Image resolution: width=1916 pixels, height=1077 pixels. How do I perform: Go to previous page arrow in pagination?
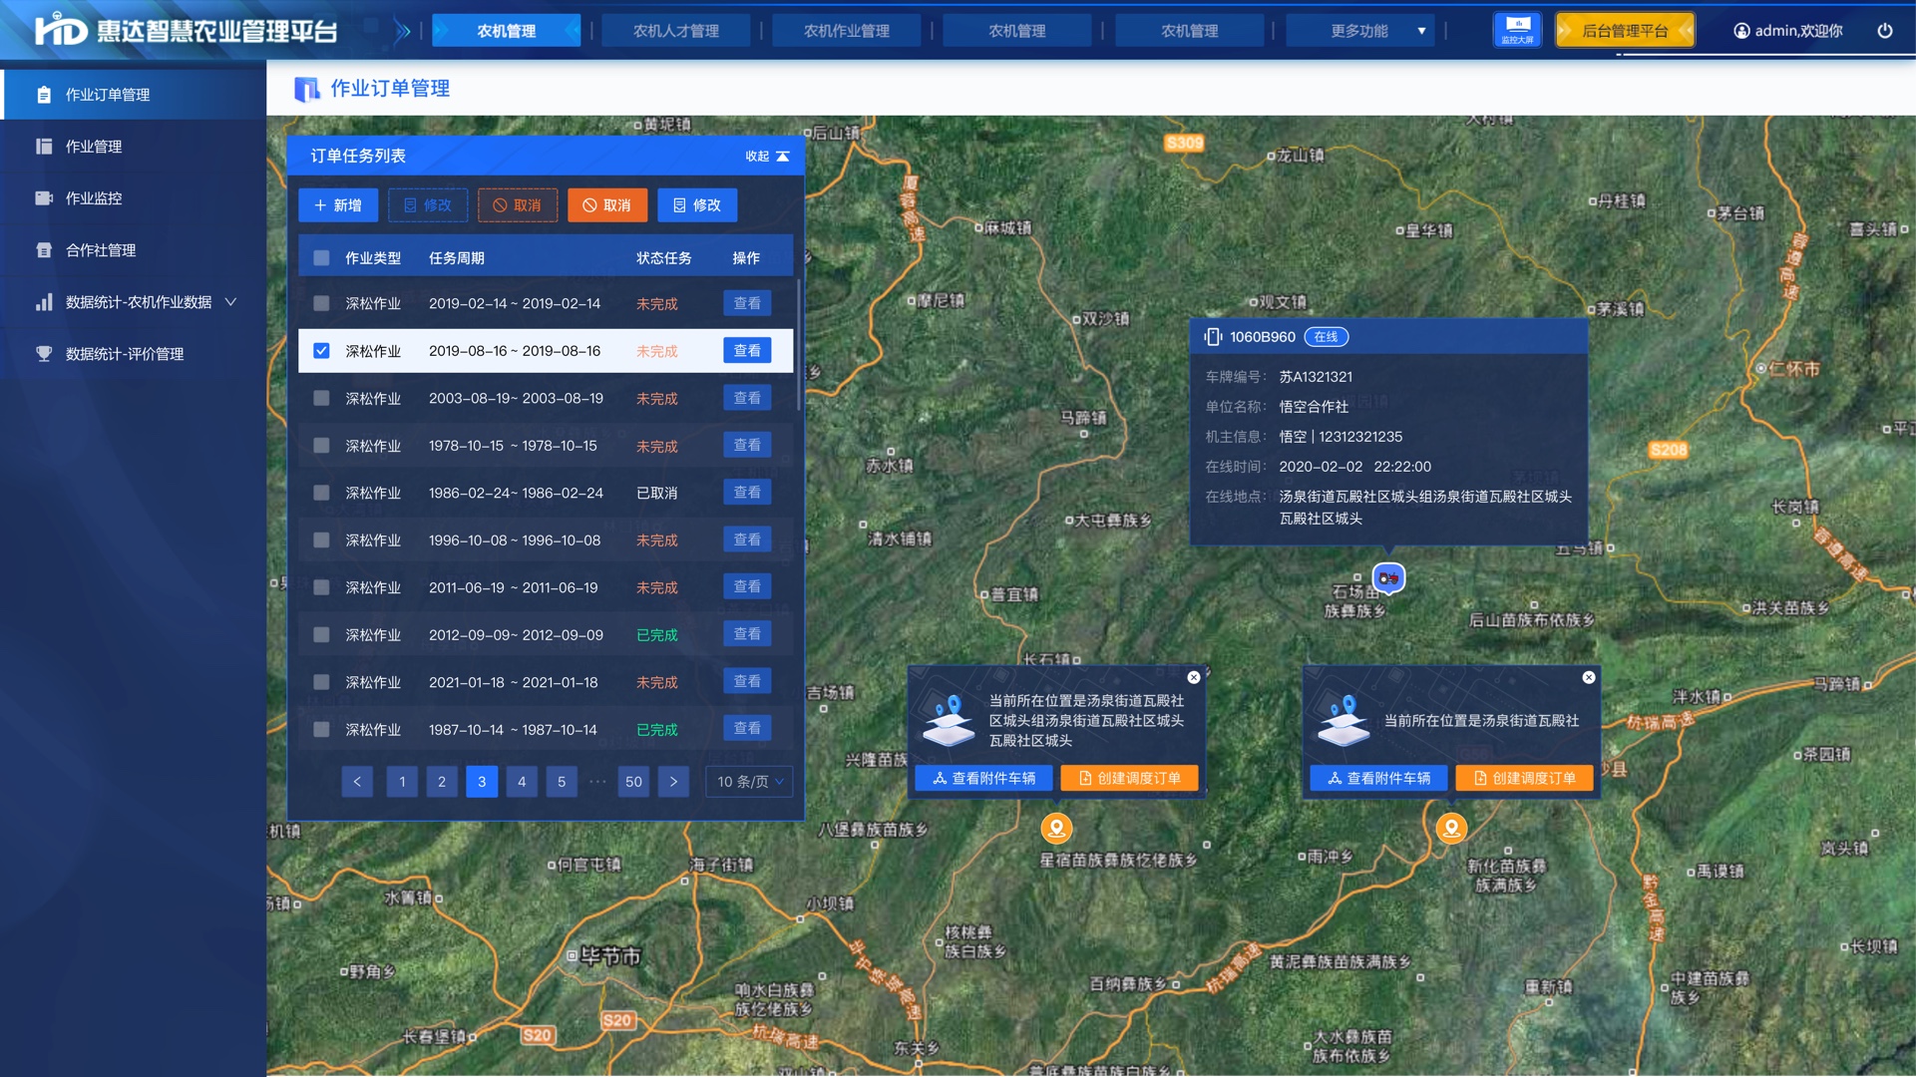pyautogui.click(x=357, y=782)
